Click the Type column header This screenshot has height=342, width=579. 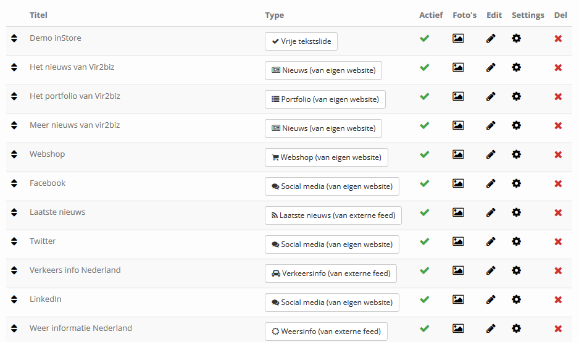274,15
